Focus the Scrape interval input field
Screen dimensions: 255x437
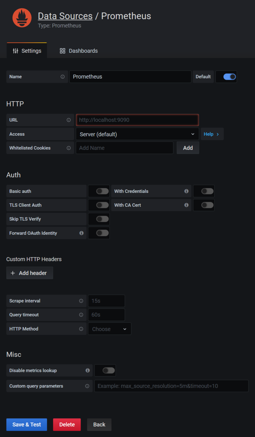pos(106,301)
